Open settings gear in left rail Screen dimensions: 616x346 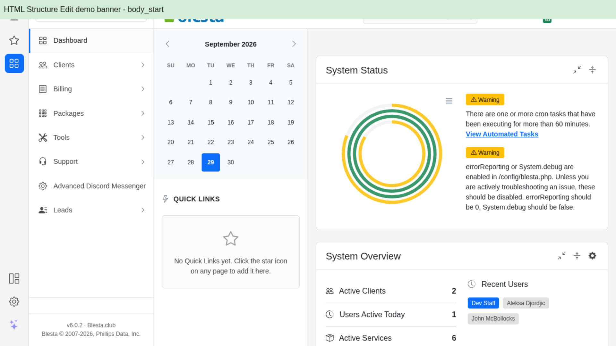click(14, 301)
